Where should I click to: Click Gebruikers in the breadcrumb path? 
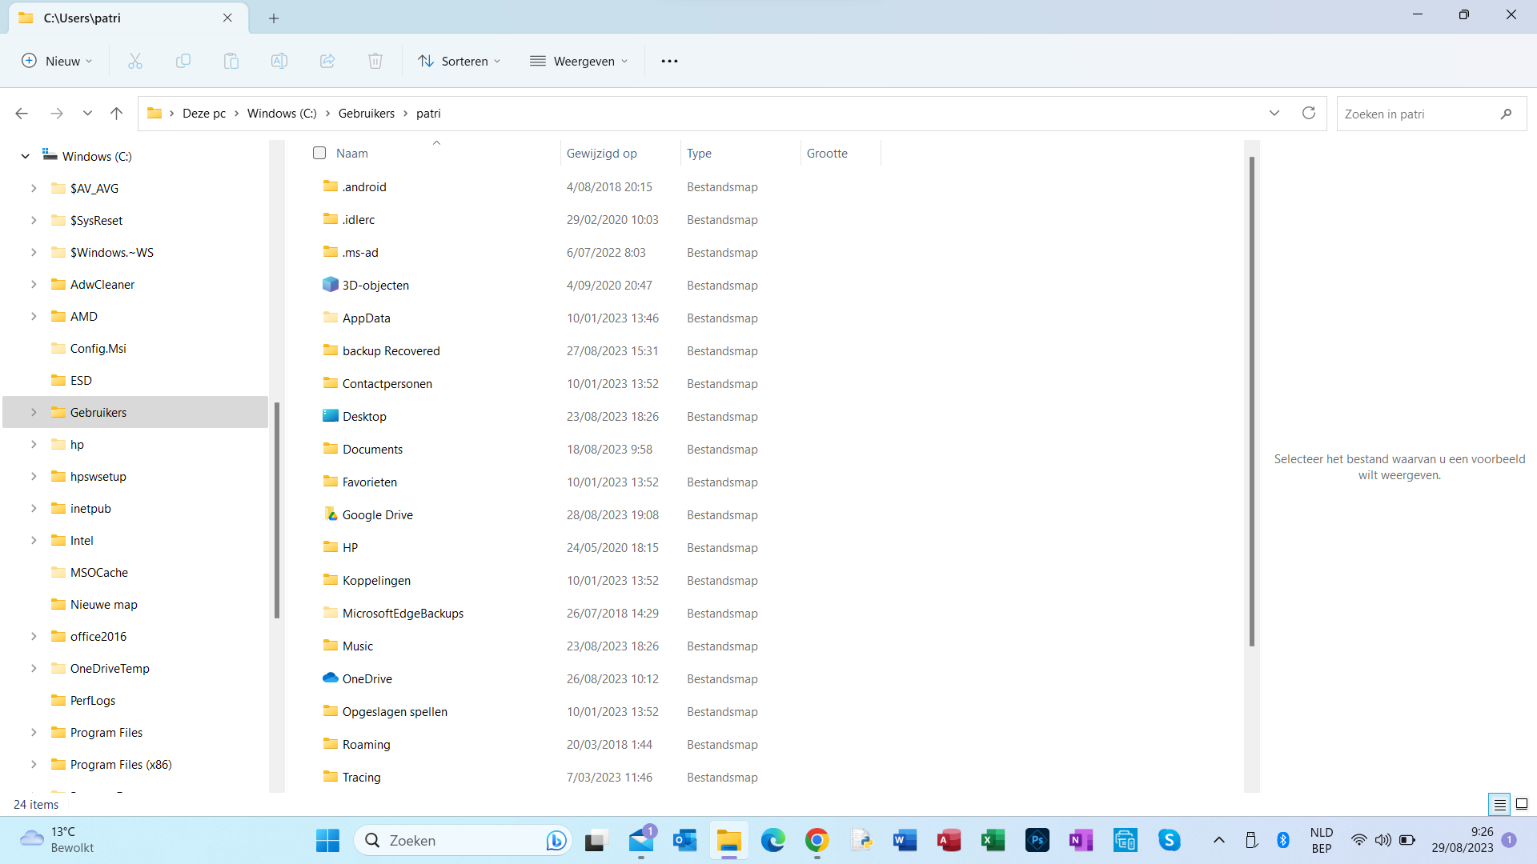click(366, 113)
